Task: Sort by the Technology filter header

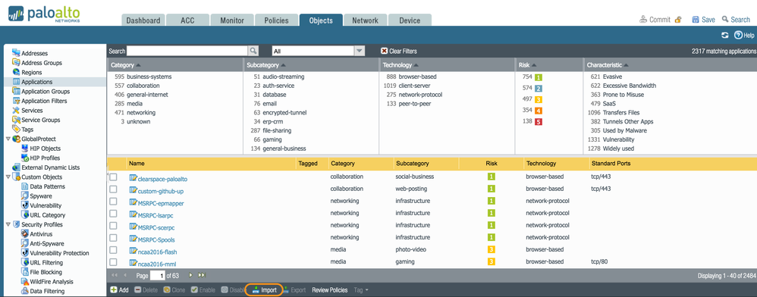Action: tap(400, 65)
